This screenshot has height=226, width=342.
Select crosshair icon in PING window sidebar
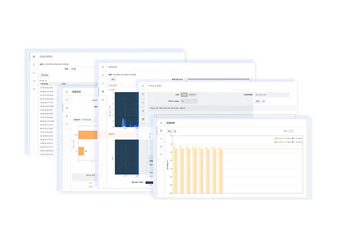pyautogui.click(x=143, y=94)
